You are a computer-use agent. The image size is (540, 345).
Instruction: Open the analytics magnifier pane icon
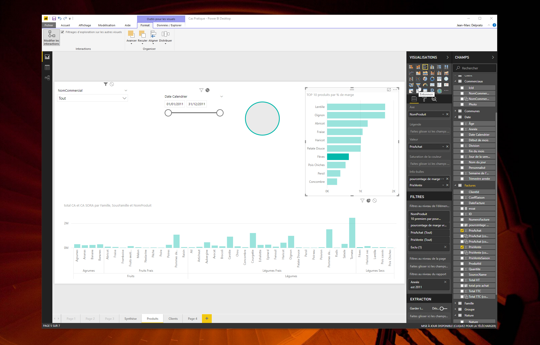(434, 99)
